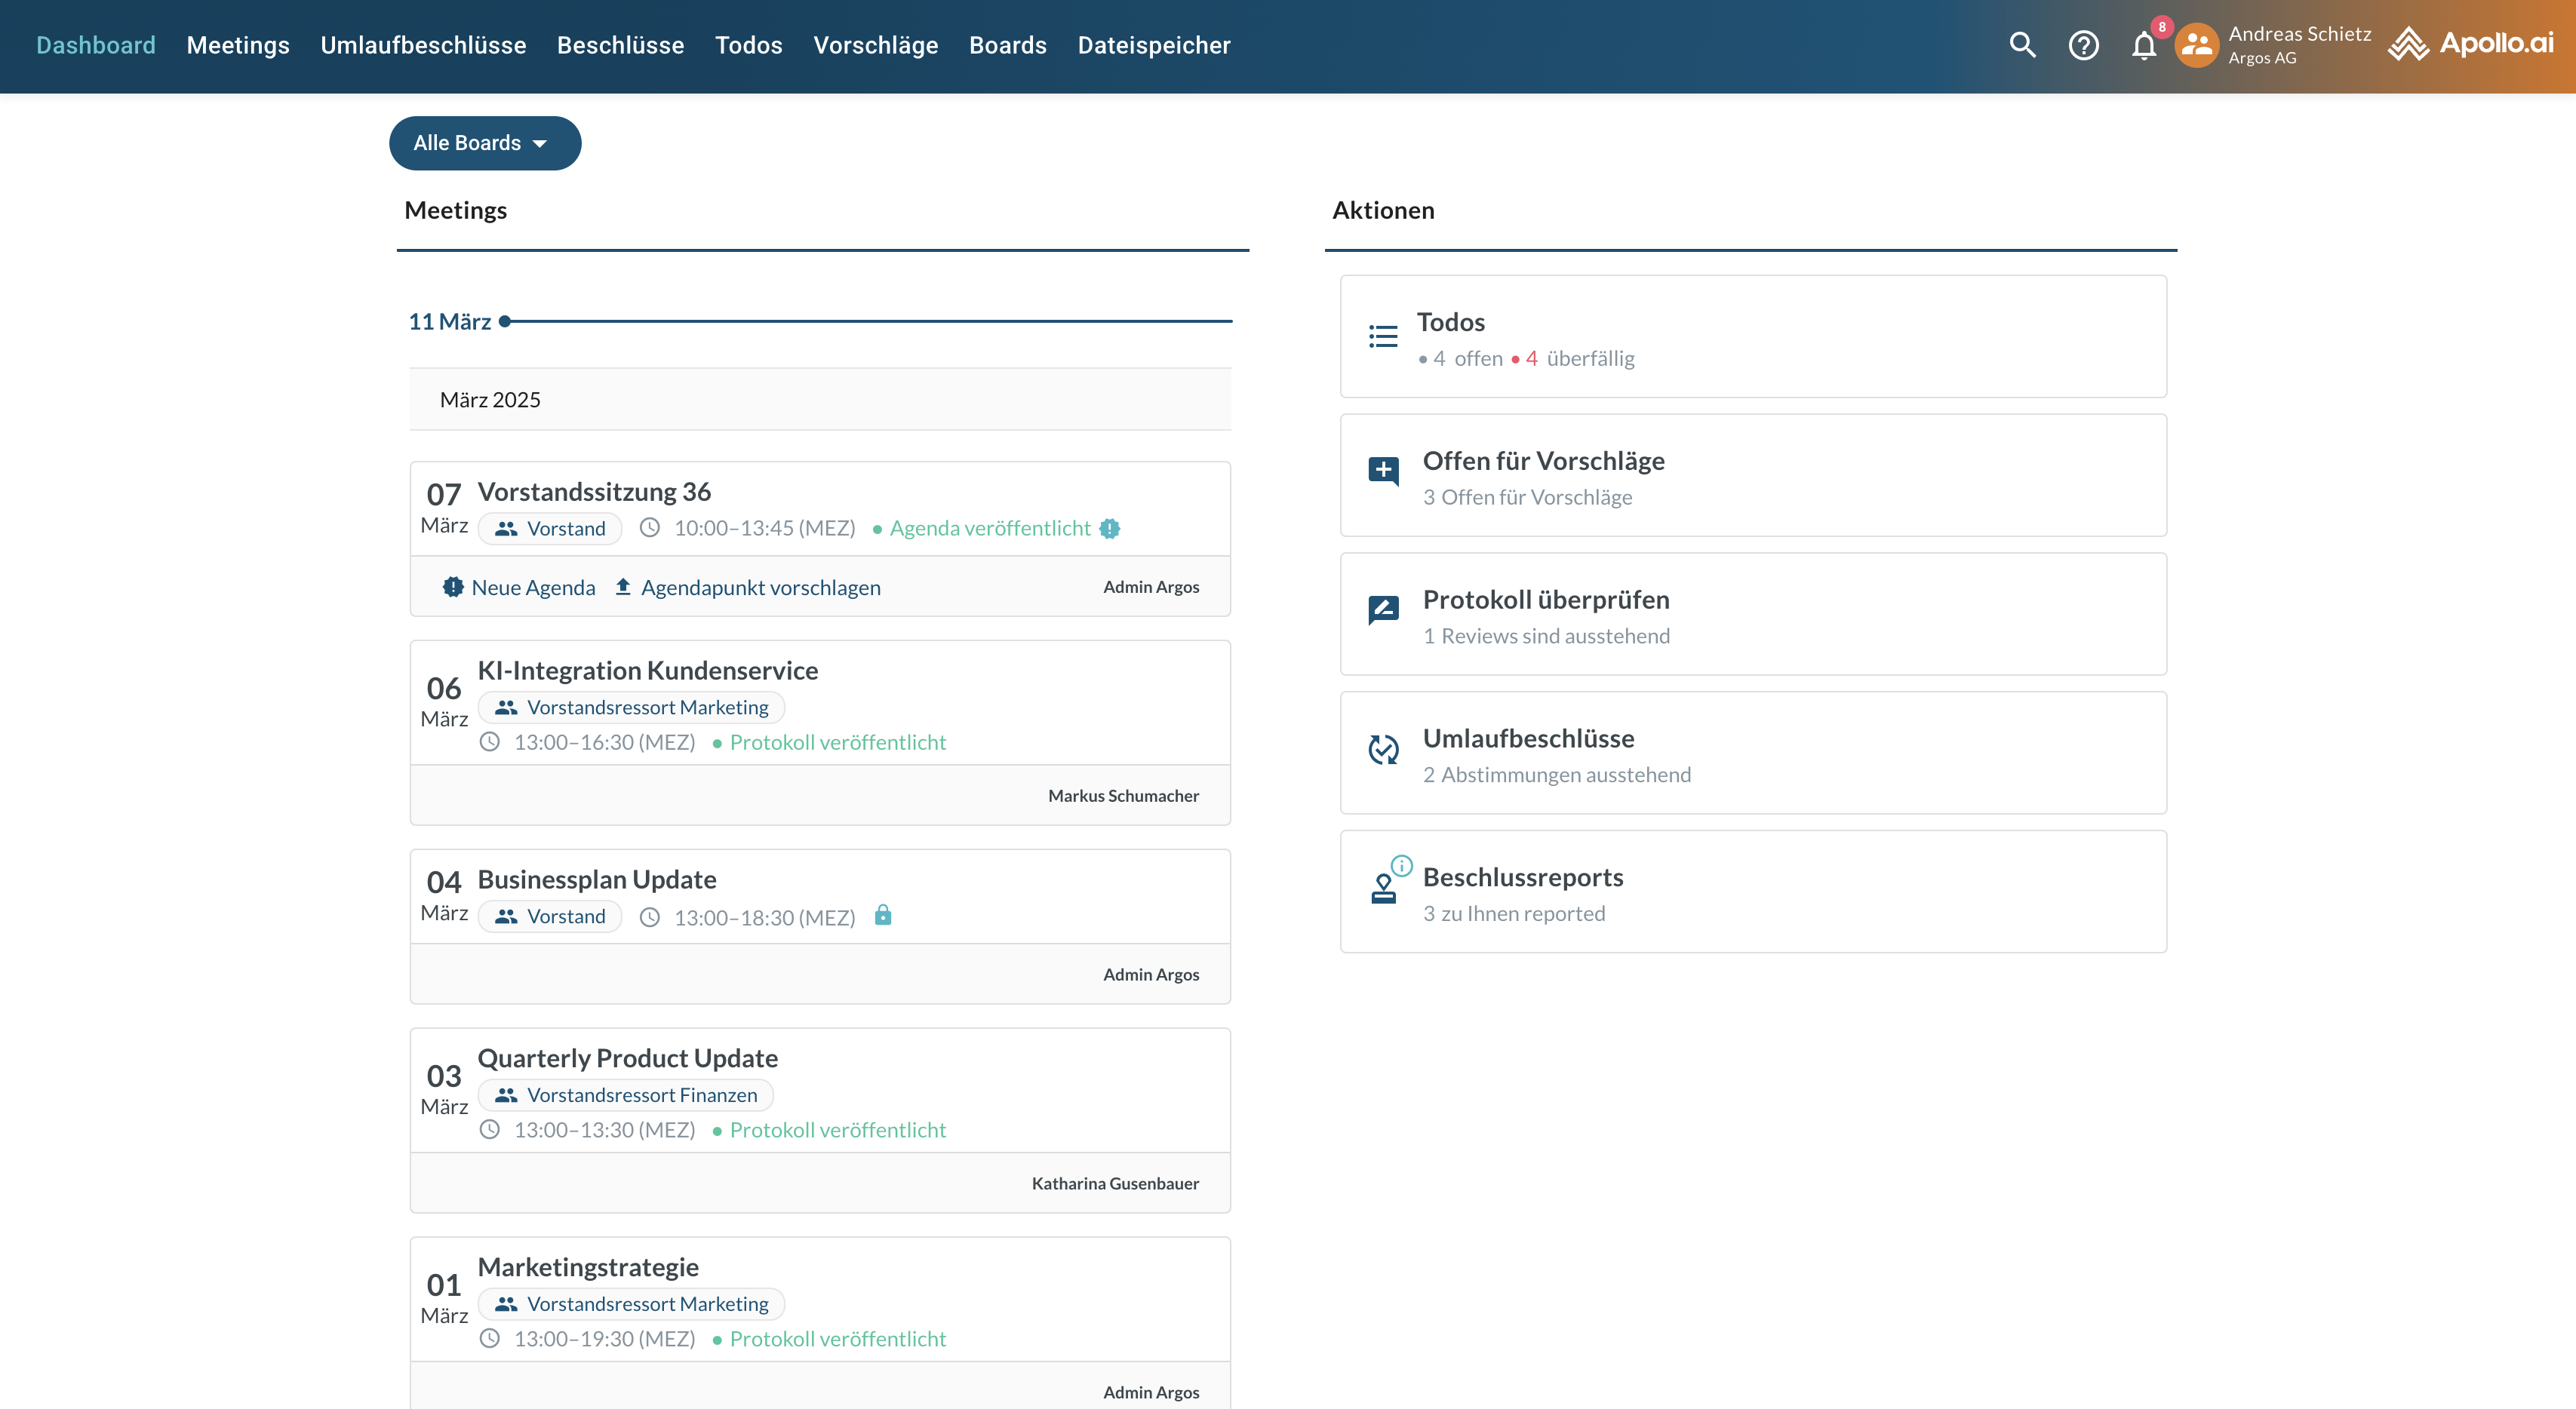Click the Andreas Schietz user avatar
Image resolution: width=2576 pixels, height=1409 pixels.
[2196, 45]
